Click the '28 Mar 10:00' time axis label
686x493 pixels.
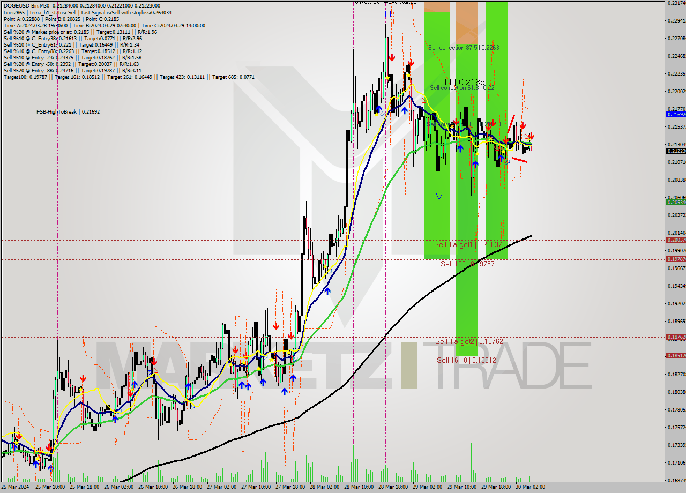click(359, 487)
